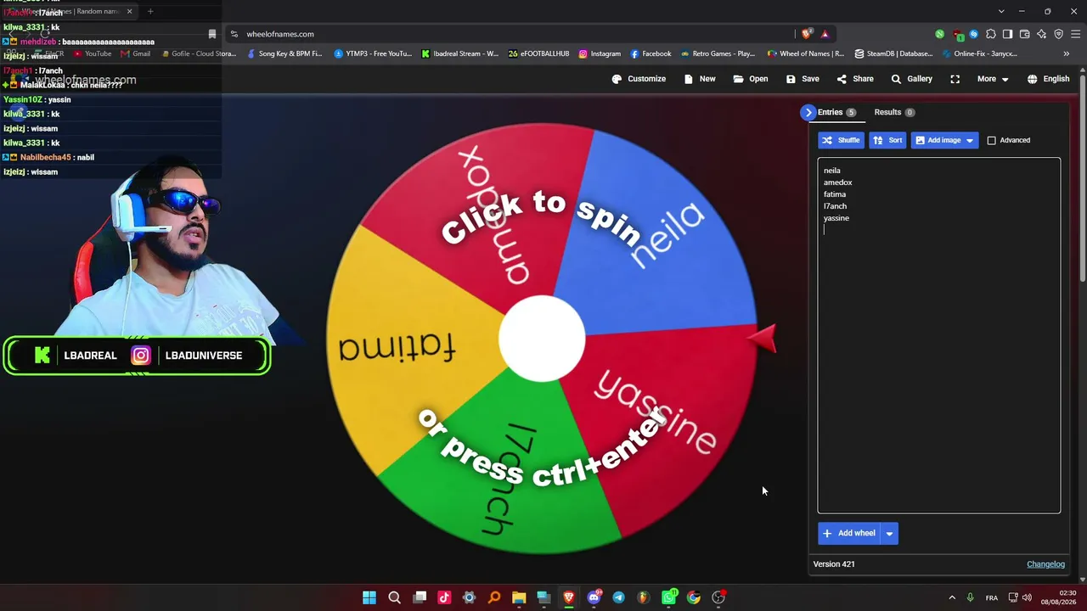Open the English language selector

click(x=1048, y=79)
